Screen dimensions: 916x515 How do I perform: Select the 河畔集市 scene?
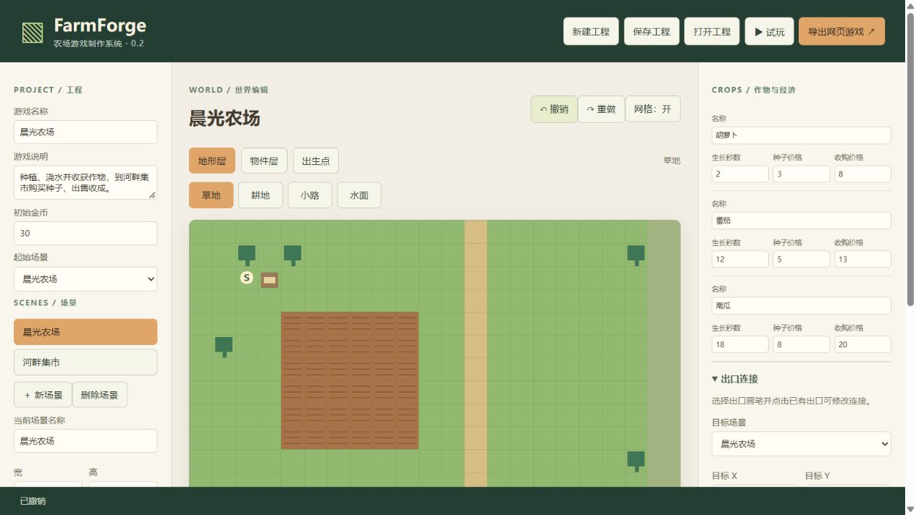(x=85, y=362)
